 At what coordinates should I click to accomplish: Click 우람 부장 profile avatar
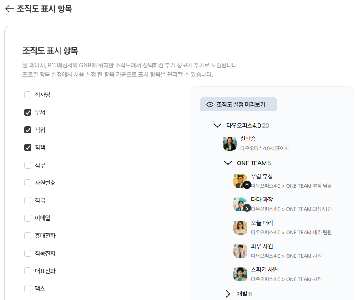pyautogui.click(x=240, y=181)
